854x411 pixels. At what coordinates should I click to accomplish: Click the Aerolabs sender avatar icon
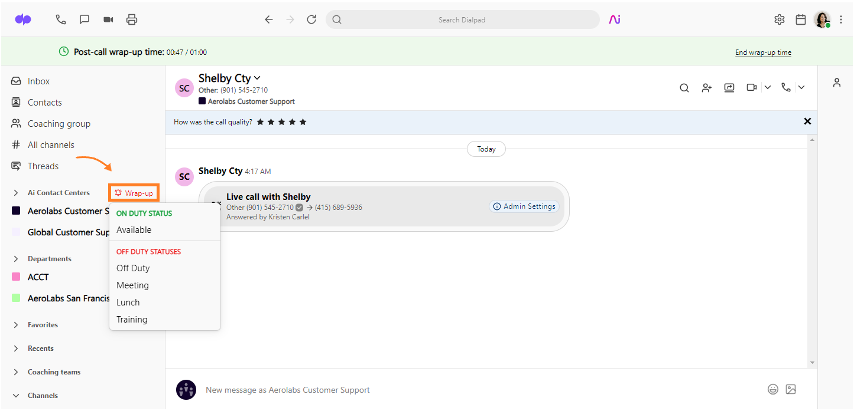[186, 390]
